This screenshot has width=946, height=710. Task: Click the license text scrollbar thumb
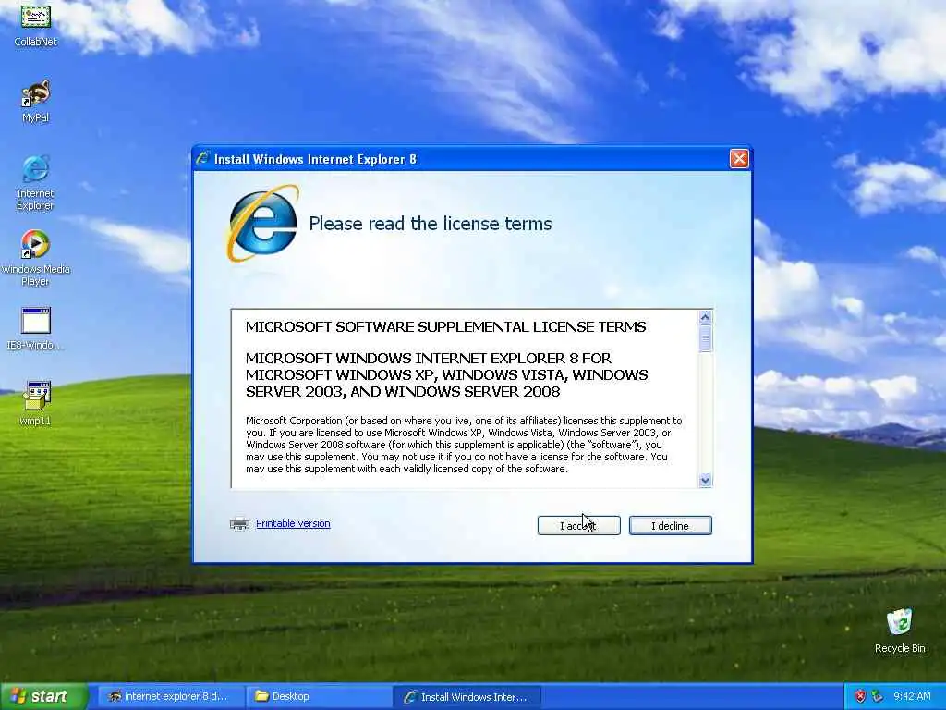705,338
